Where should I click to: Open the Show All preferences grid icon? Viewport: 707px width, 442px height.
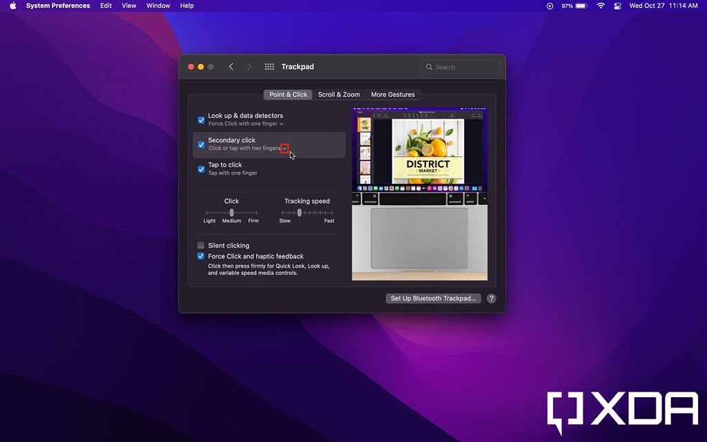click(269, 66)
